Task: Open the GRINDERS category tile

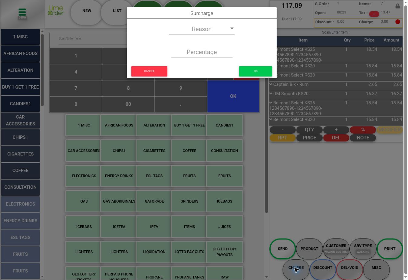Action: [x=189, y=201]
